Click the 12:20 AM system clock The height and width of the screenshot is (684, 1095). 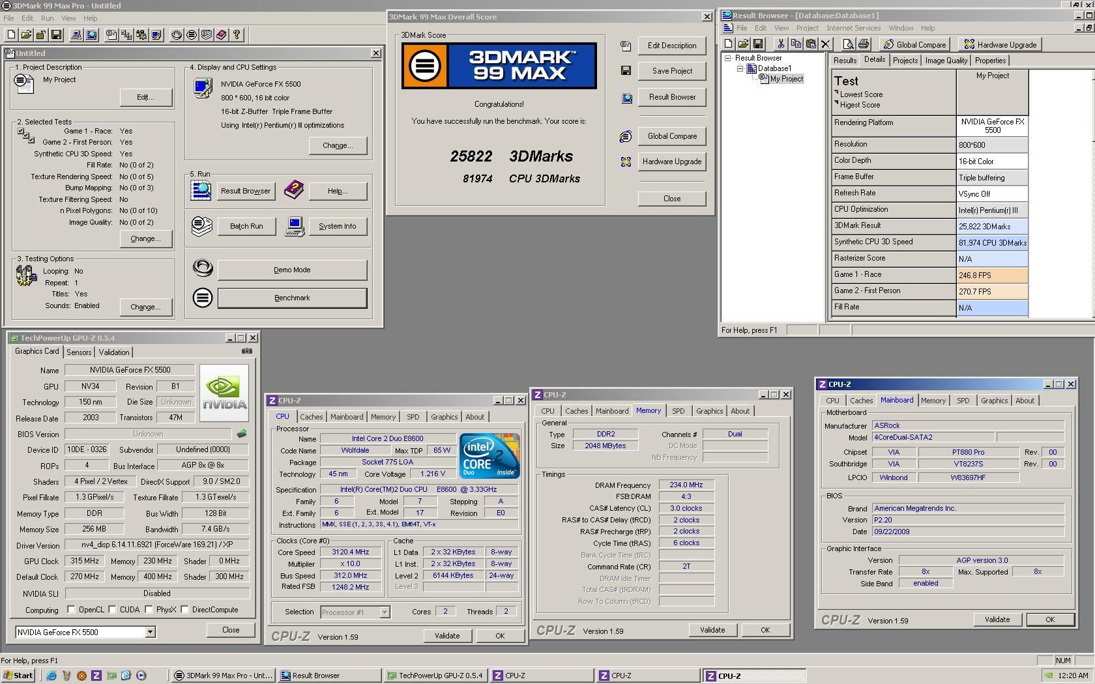coord(1073,676)
